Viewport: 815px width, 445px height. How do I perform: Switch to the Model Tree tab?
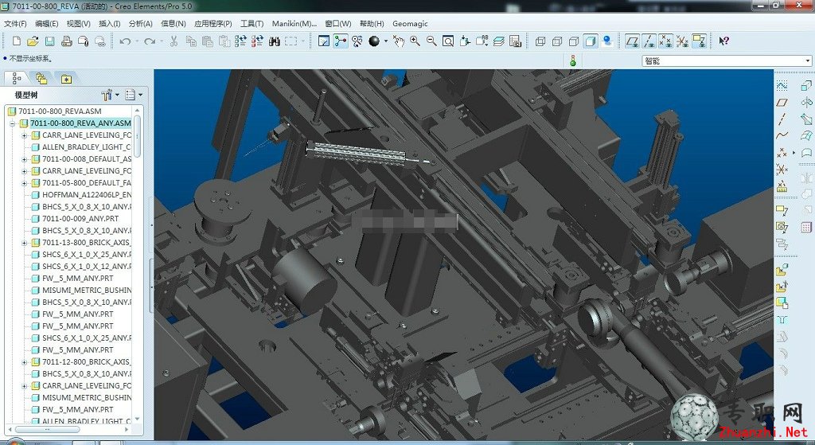[17, 79]
